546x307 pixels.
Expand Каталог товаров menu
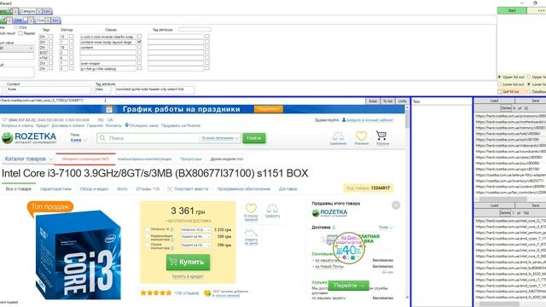[x=28, y=159]
